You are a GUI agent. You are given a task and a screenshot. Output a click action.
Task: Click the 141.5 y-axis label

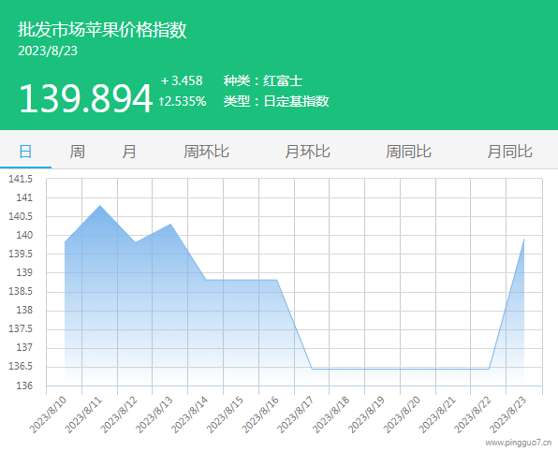pos(21,179)
